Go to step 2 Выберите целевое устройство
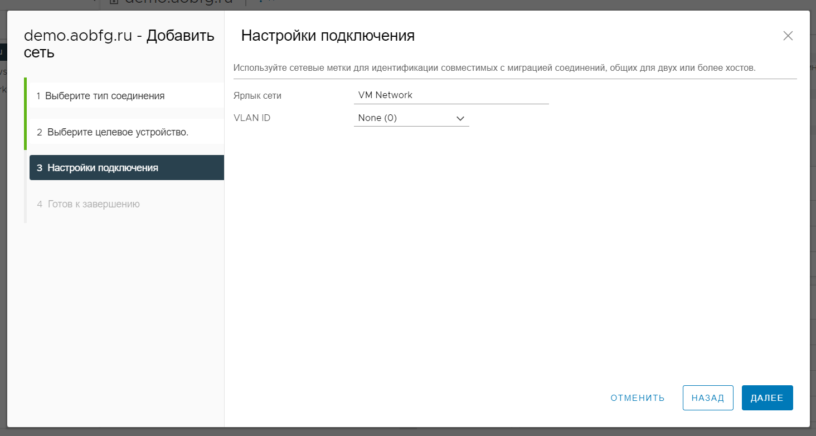This screenshot has height=436, width=816. tap(125, 133)
